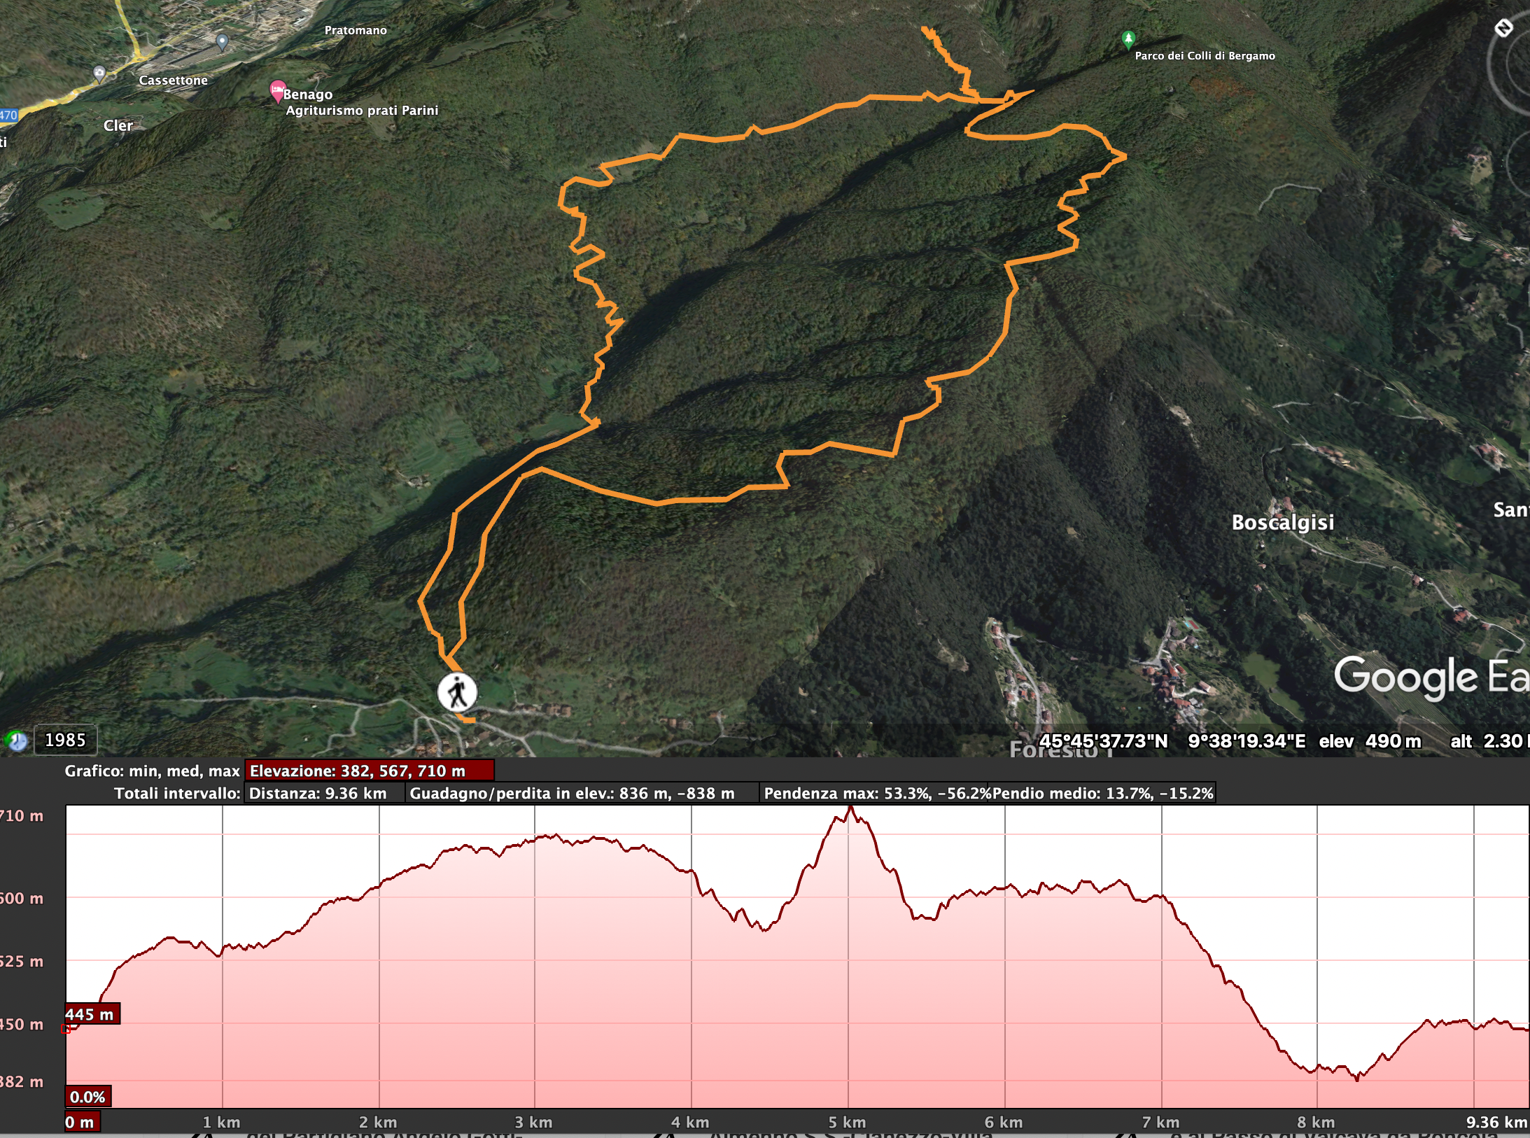The width and height of the screenshot is (1530, 1138).
Task: Click the grey camera marker near Cassettone
Action: coord(99,73)
